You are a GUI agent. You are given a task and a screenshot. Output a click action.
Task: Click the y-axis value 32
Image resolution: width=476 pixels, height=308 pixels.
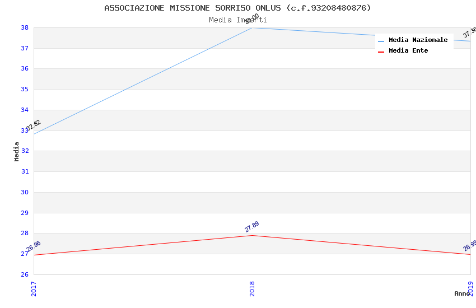click(25, 151)
